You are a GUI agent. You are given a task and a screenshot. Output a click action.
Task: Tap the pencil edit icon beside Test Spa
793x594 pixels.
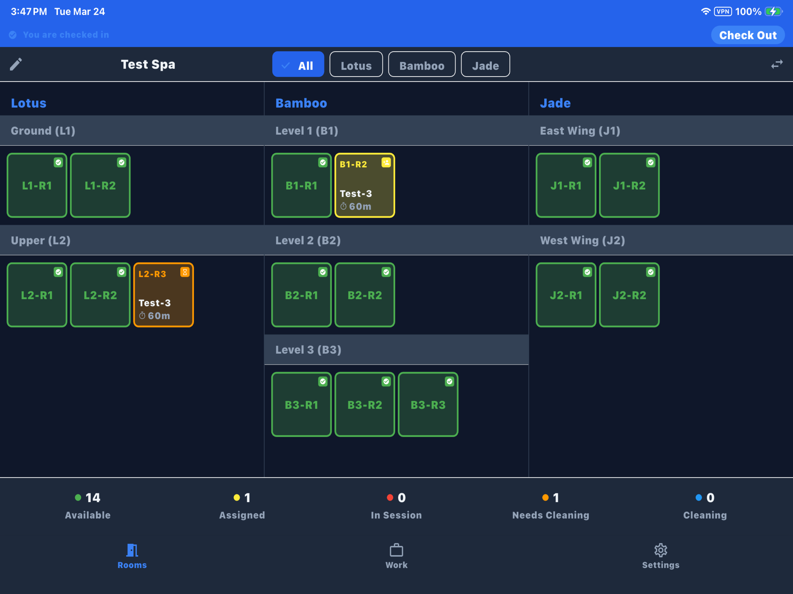pyautogui.click(x=16, y=64)
